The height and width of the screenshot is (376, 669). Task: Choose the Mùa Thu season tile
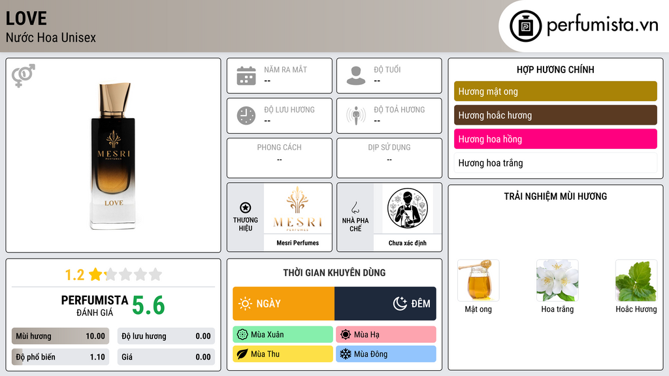coord(283,354)
